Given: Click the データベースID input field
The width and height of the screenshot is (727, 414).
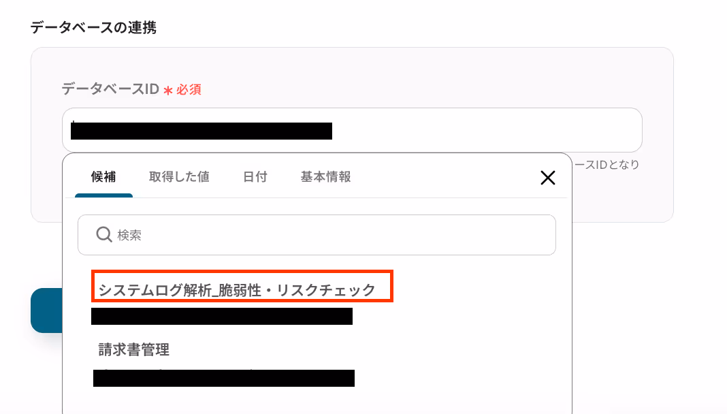Looking at the screenshot, I should point(352,130).
